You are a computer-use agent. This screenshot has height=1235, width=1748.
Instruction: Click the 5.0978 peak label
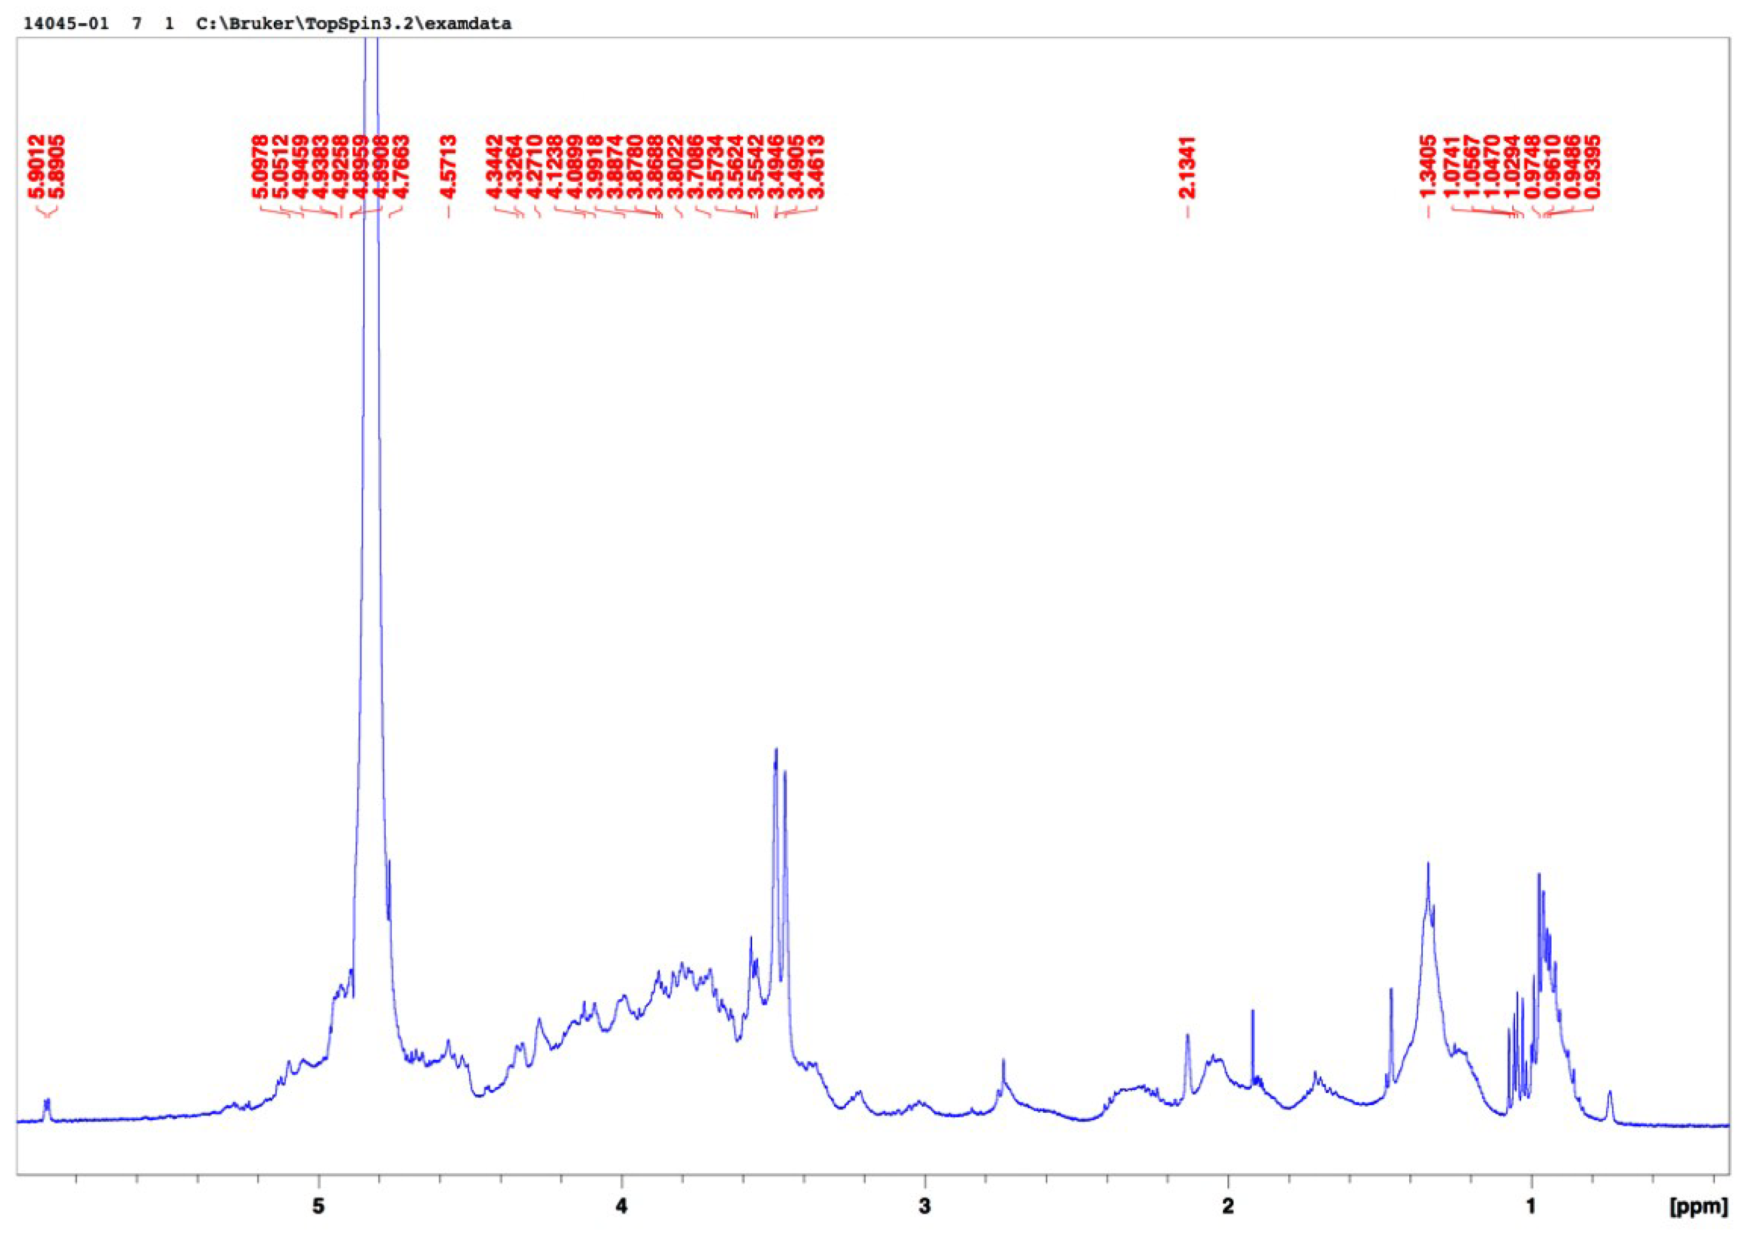click(260, 167)
